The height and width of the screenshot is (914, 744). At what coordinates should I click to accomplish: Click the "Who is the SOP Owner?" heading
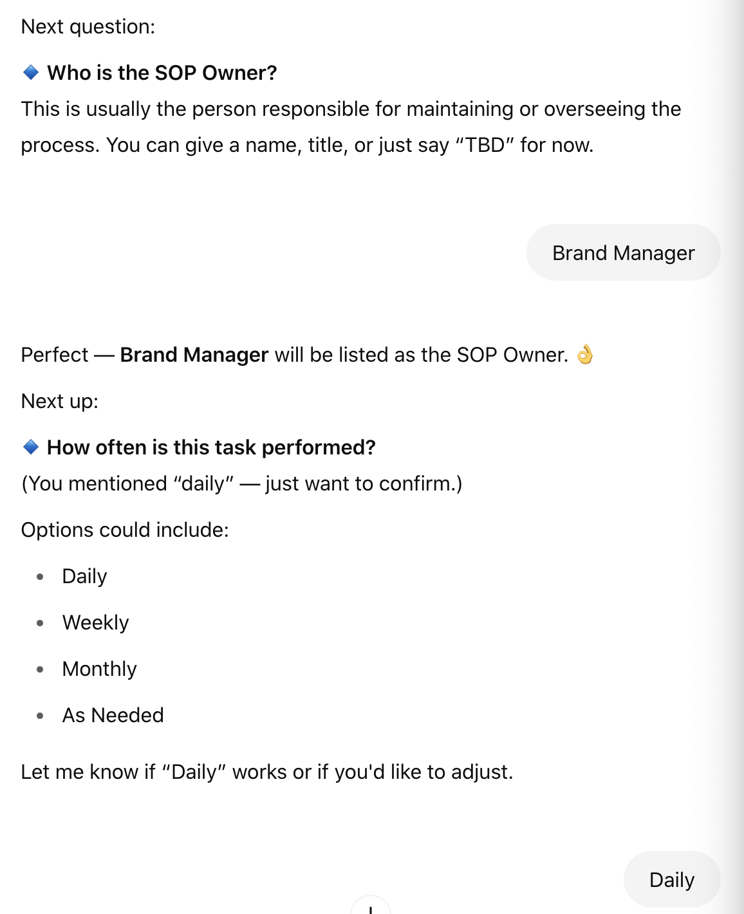(162, 73)
